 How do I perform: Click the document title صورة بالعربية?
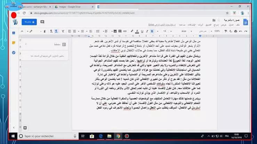pos(232,20)
